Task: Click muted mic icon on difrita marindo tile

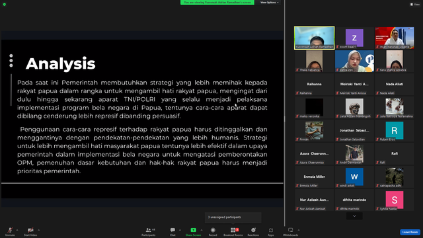Action: pyautogui.click(x=337, y=209)
